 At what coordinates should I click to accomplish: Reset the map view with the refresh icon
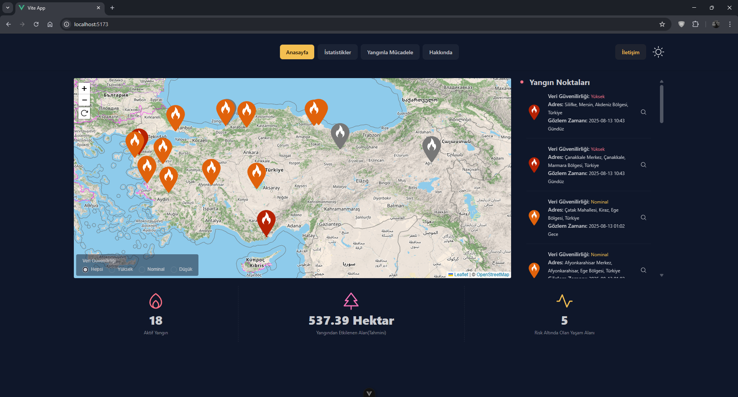click(84, 113)
